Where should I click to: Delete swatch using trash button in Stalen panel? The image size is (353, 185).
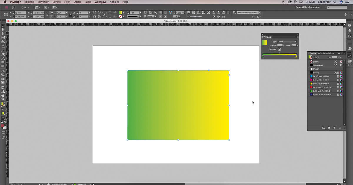tap(340, 128)
